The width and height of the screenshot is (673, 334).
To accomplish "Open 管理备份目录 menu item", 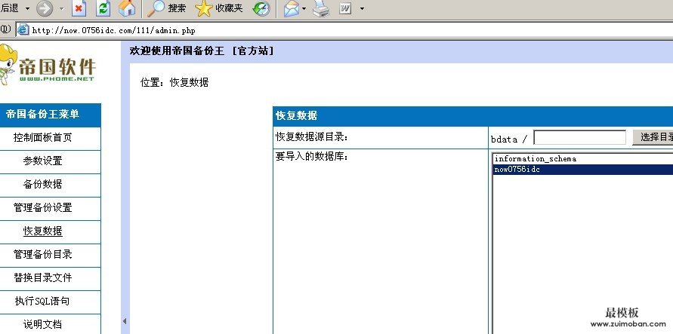I will 42,254.
